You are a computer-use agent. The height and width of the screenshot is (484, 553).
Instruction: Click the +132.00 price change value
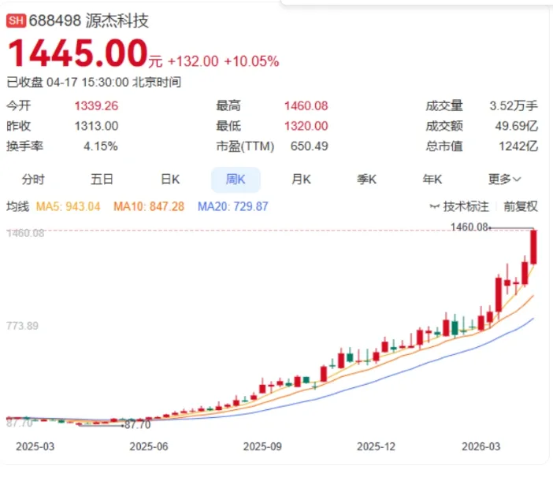coord(193,61)
